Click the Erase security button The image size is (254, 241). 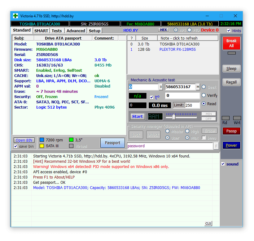(209, 131)
